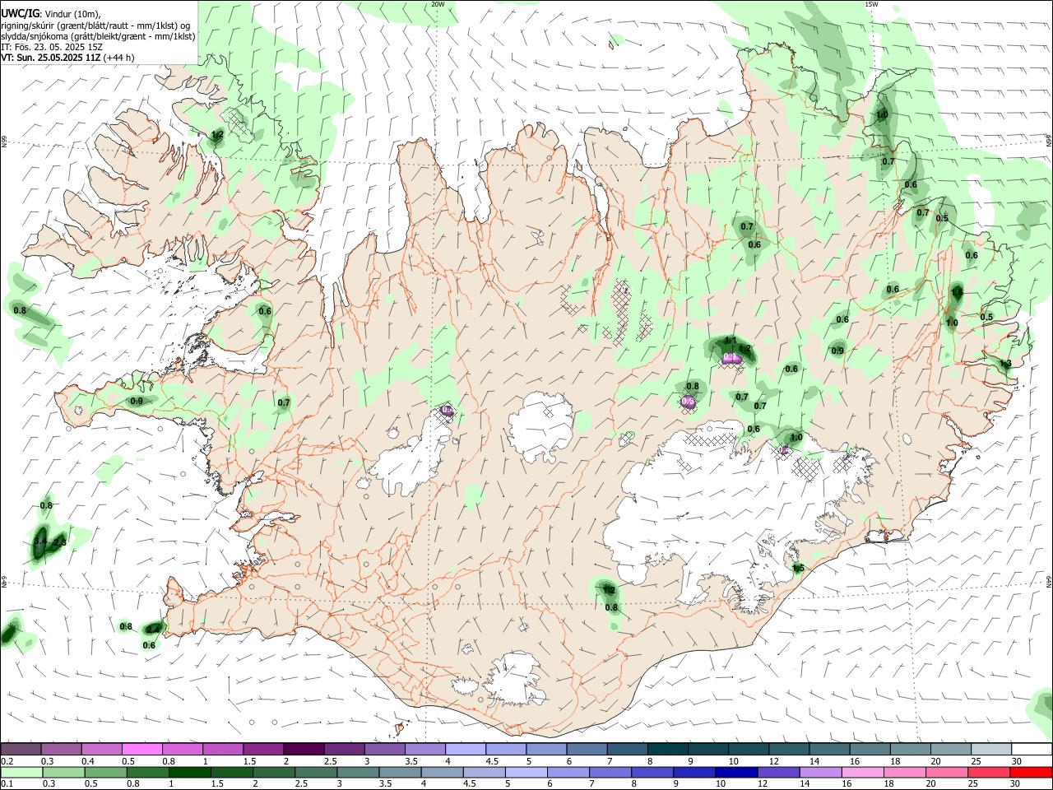The height and width of the screenshot is (790, 1053).
Task: Select the green 0.5 rain legend swatch
Action: (105, 772)
